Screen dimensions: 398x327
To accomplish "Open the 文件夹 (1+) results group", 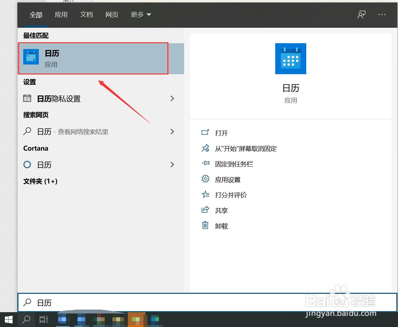I will (40, 181).
